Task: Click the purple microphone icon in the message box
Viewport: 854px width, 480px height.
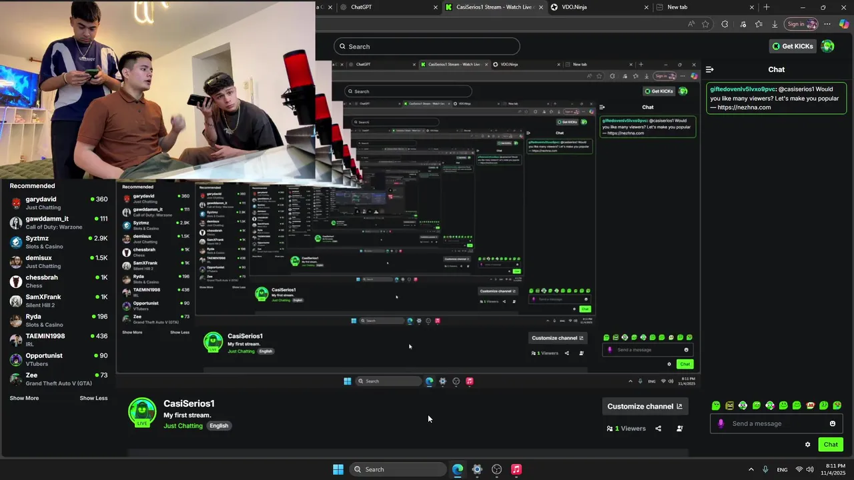Action: [721, 423]
